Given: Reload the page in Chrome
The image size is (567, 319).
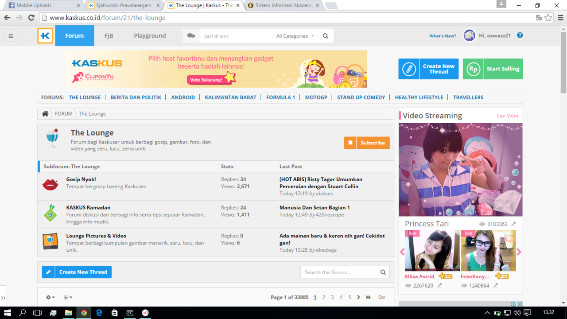Looking at the screenshot, I should click(x=31, y=18).
